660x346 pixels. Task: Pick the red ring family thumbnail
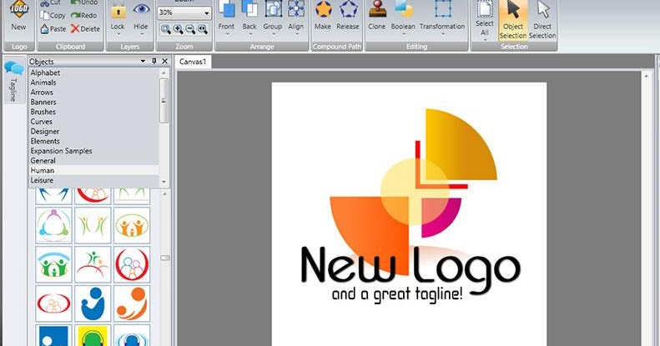tap(132, 264)
